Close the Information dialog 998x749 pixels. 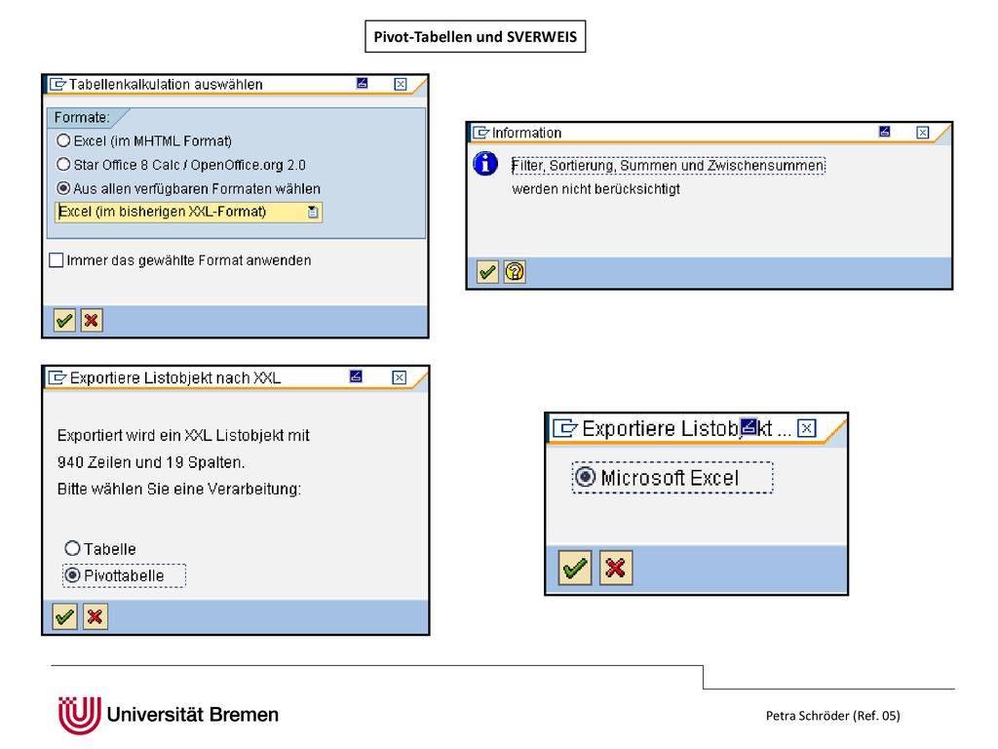(x=923, y=133)
